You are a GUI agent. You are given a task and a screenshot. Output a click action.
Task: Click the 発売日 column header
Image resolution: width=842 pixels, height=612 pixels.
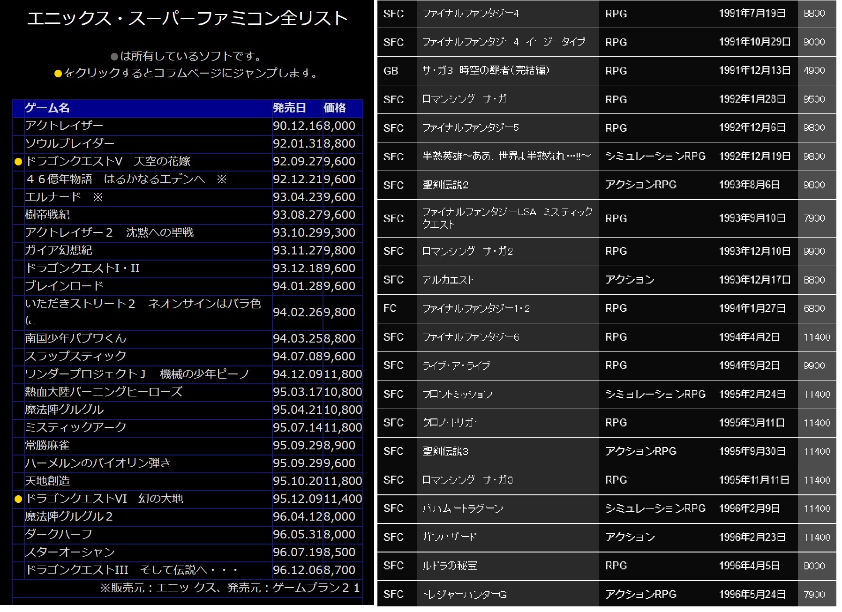tap(289, 108)
